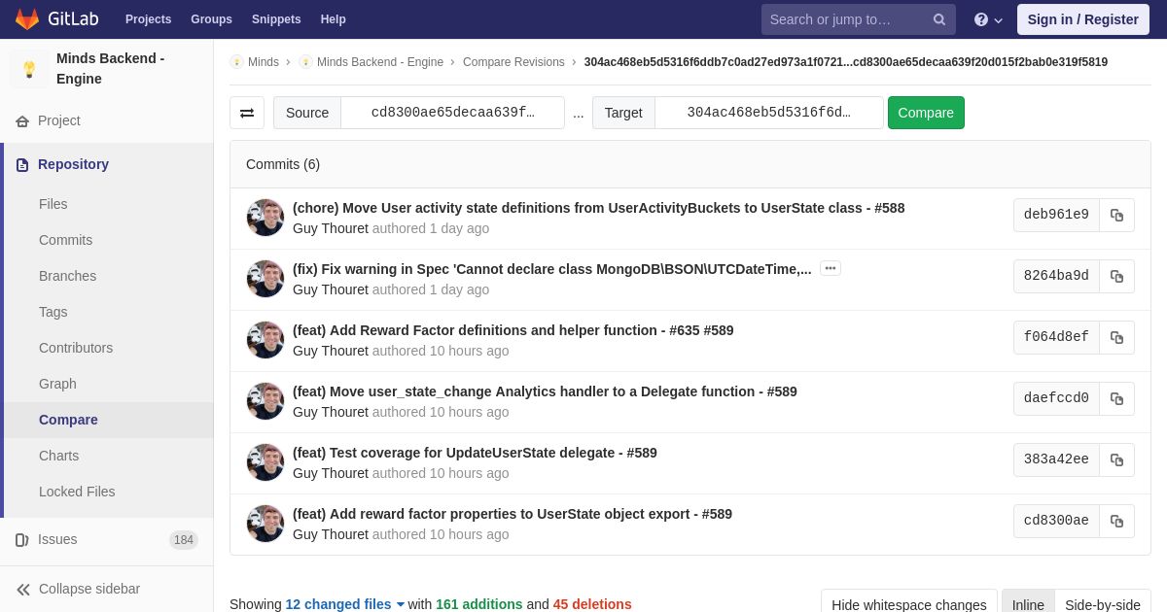Open commit 'Move user_state_change Analytics handler'
The width and height of the screenshot is (1167, 612).
pos(545,391)
